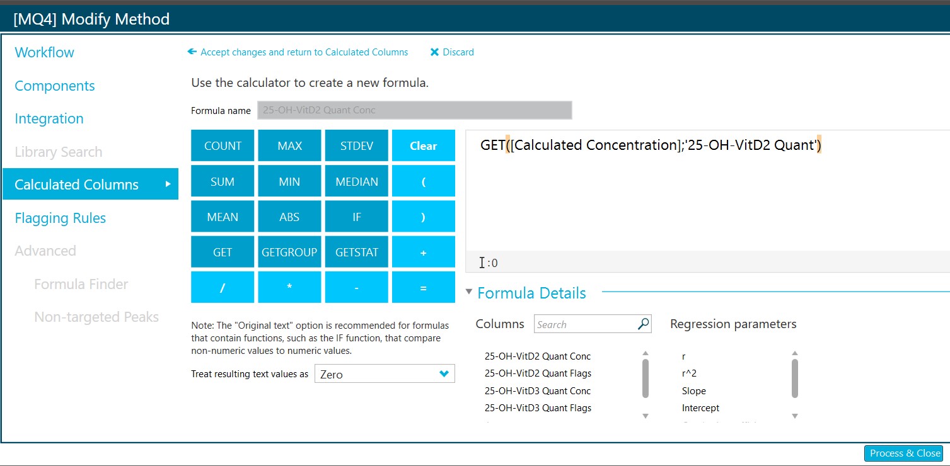Viewport: 950px width, 466px height.
Task: Insert an opening parenthesis
Action: point(424,181)
